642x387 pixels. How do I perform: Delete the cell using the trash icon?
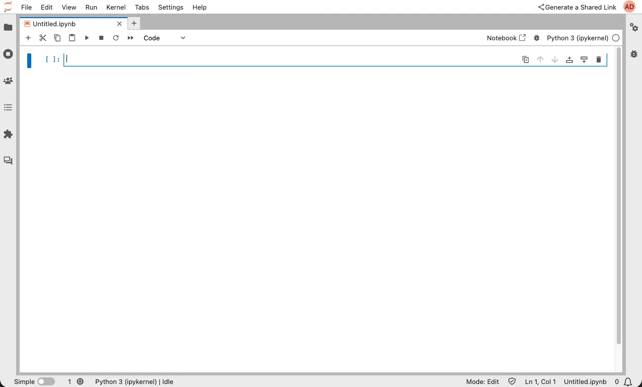click(x=599, y=59)
